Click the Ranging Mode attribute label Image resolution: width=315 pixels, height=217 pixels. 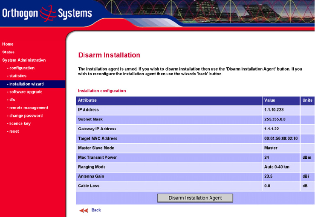92,167
